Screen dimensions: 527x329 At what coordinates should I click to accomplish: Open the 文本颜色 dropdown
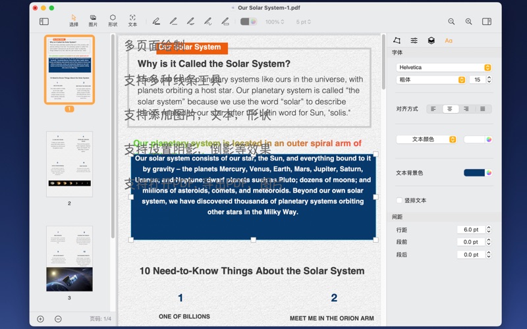(x=426, y=139)
